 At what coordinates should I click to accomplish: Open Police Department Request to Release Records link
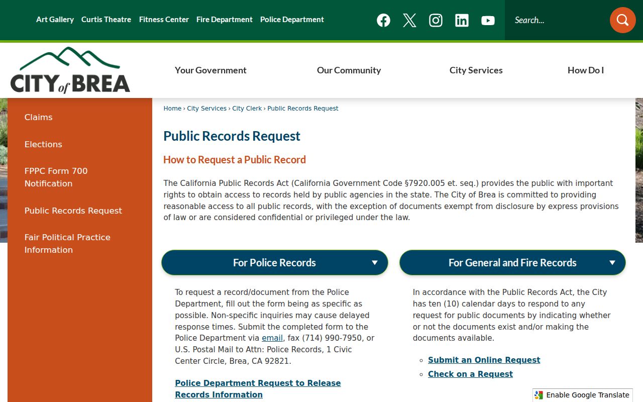258,389
